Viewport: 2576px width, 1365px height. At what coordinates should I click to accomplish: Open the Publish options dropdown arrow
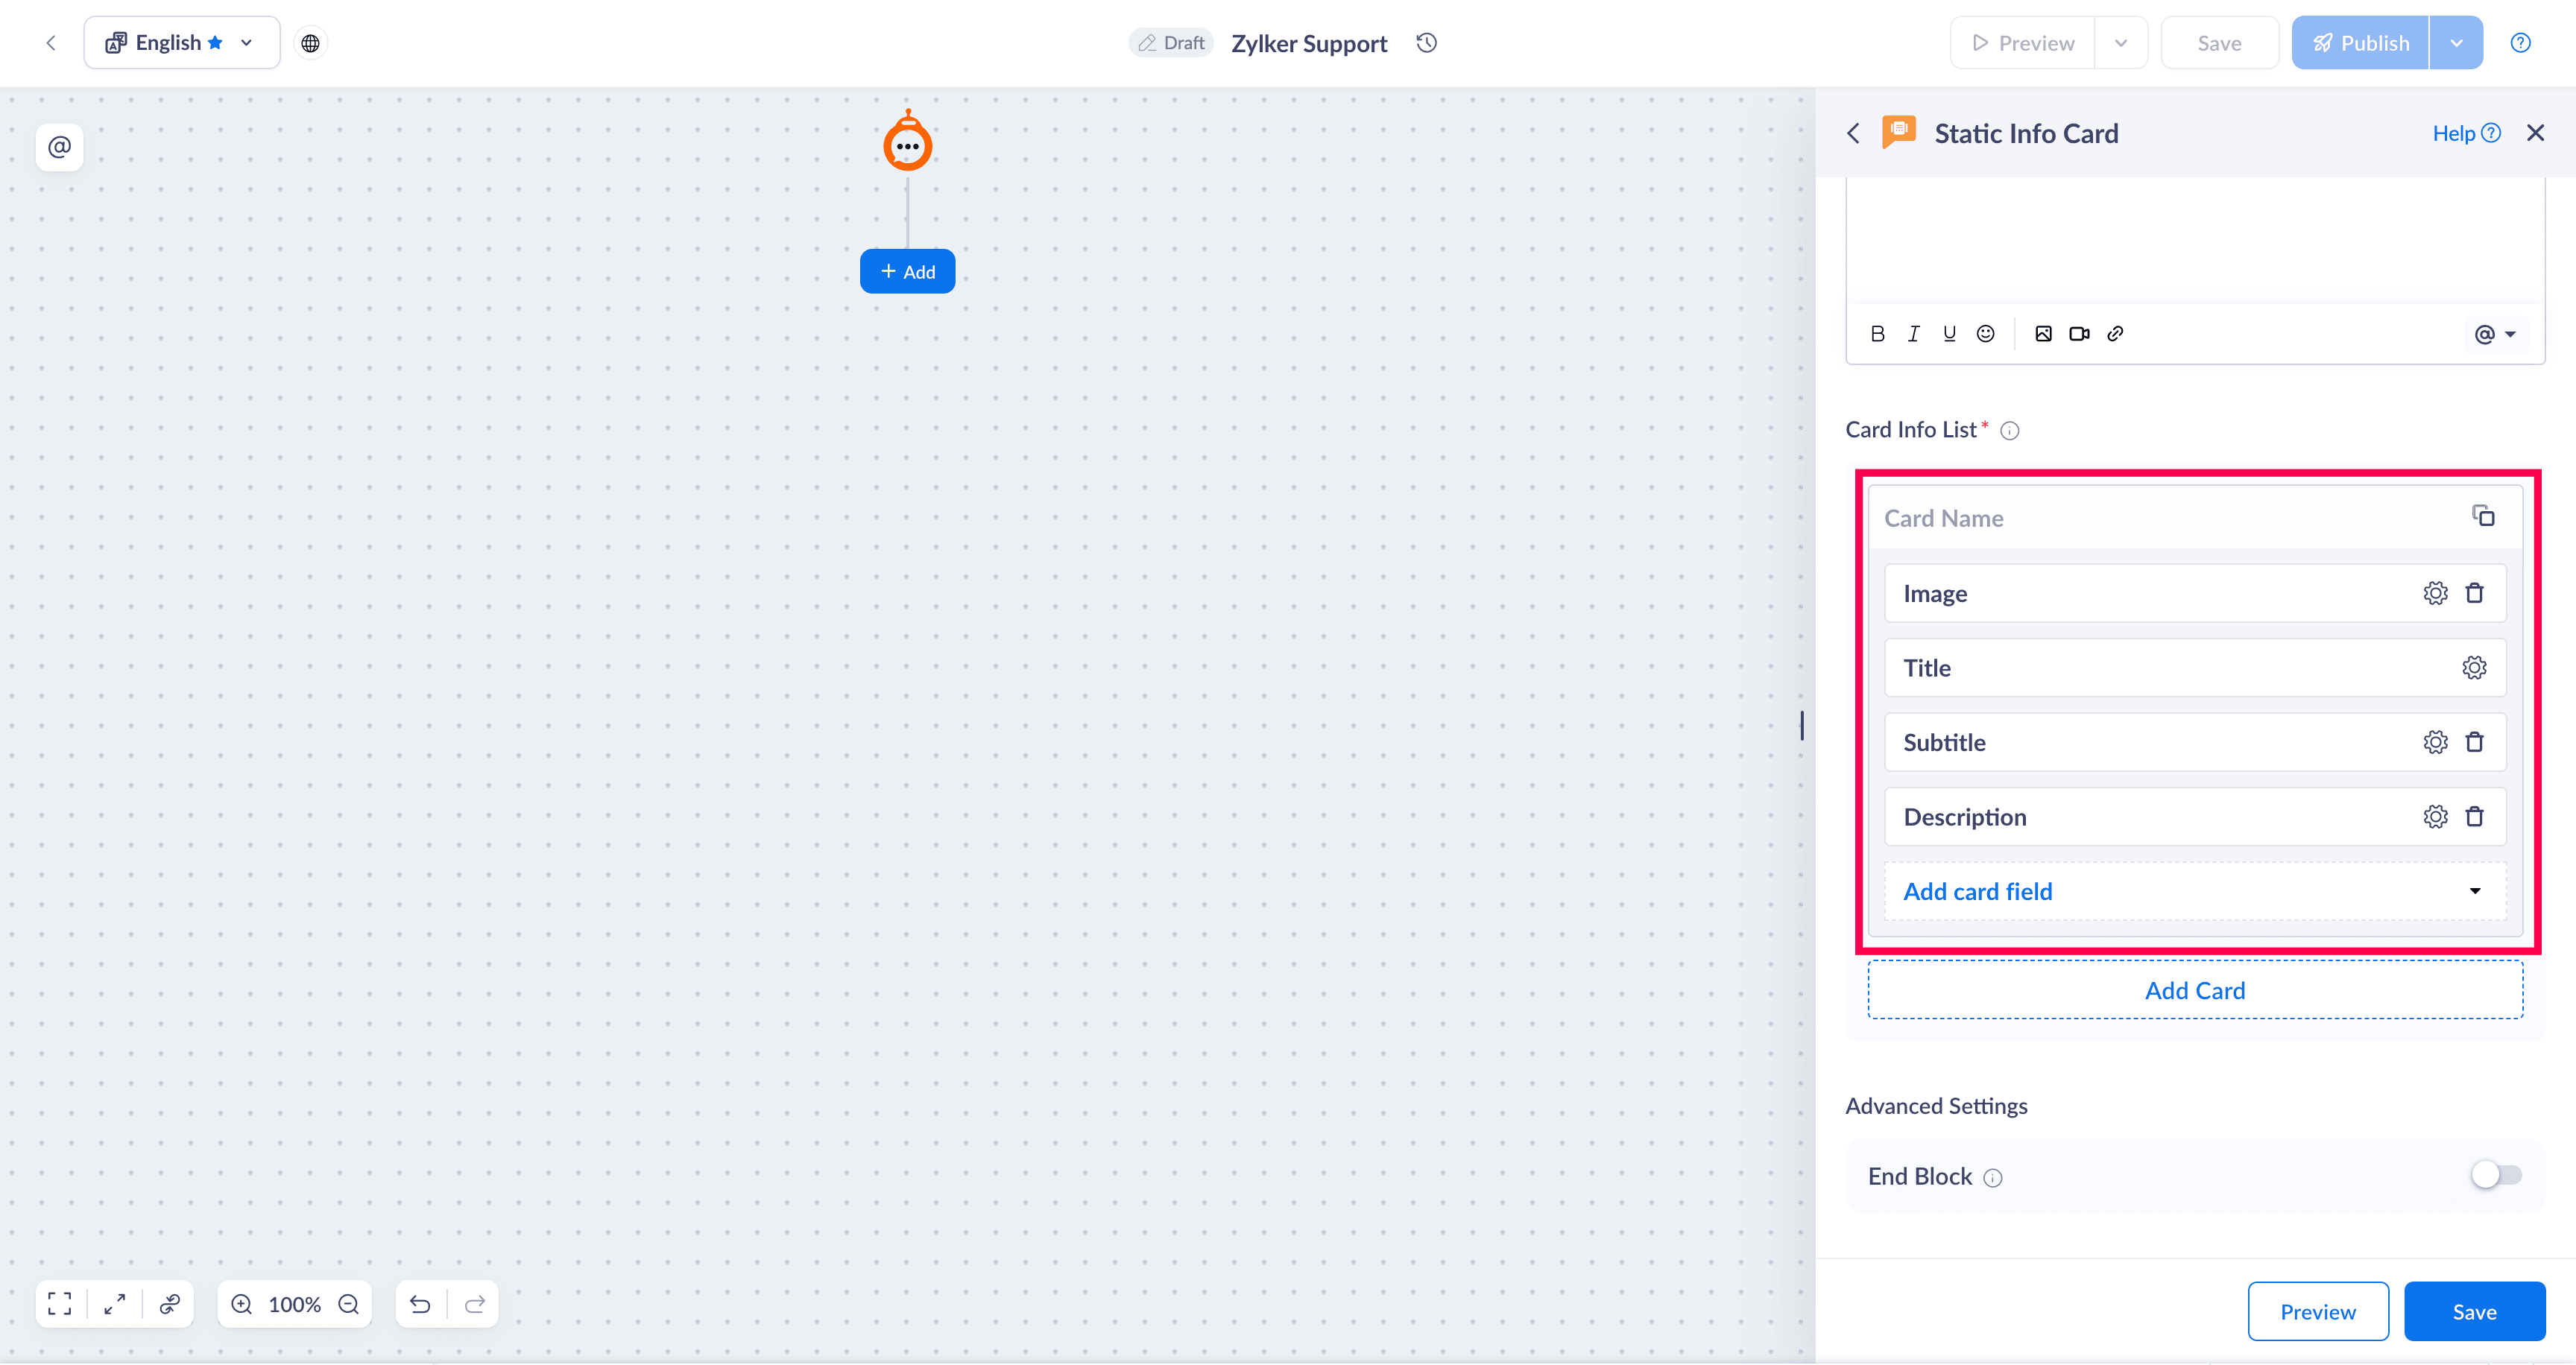pos(2456,43)
